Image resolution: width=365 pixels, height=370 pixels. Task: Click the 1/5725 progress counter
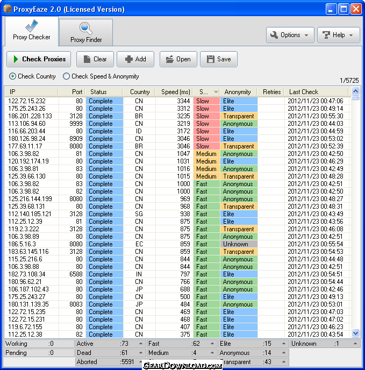[x=349, y=81]
